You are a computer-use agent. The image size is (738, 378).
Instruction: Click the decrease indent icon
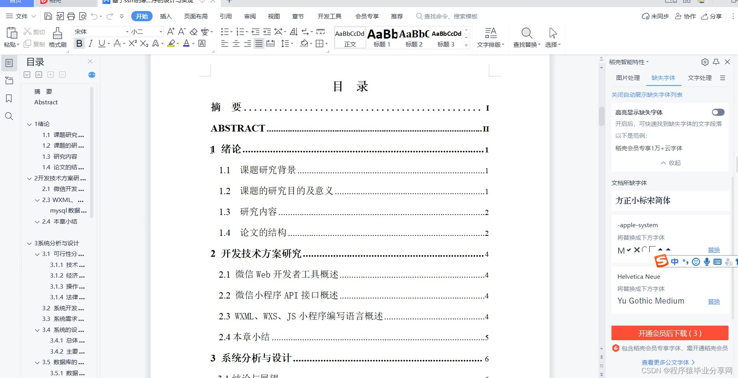tap(255, 32)
